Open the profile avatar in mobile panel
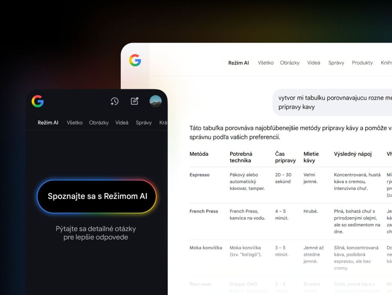The width and height of the screenshot is (392, 295). point(156,101)
